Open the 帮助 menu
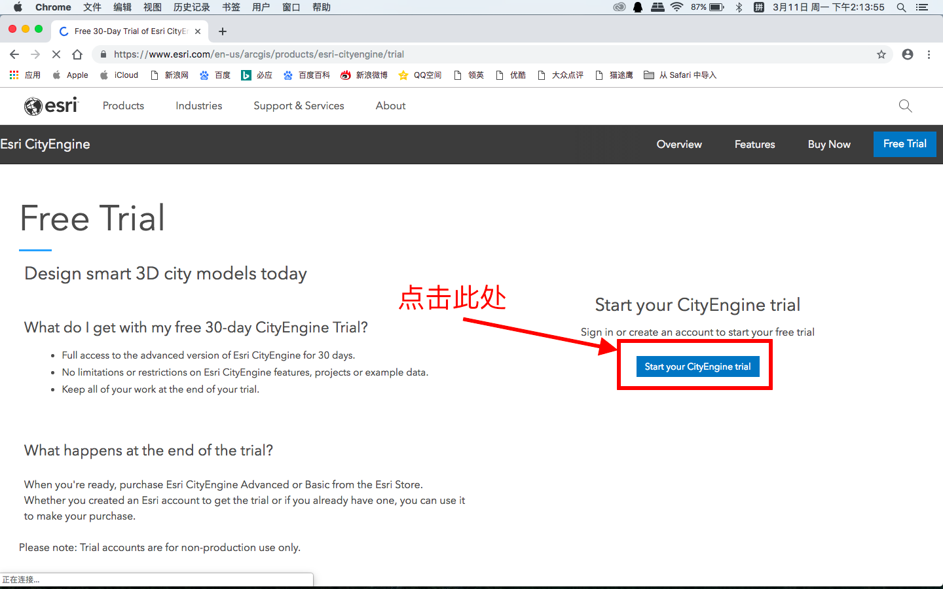 (x=322, y=7)
